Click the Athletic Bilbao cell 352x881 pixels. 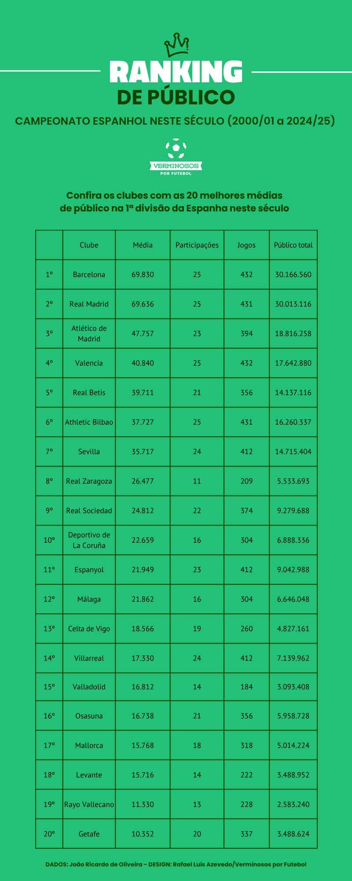pyautogui.click(x=89, y=422)
